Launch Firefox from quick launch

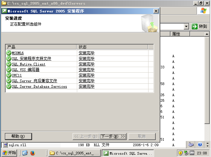pyautogui.click(x=33, y=153)
